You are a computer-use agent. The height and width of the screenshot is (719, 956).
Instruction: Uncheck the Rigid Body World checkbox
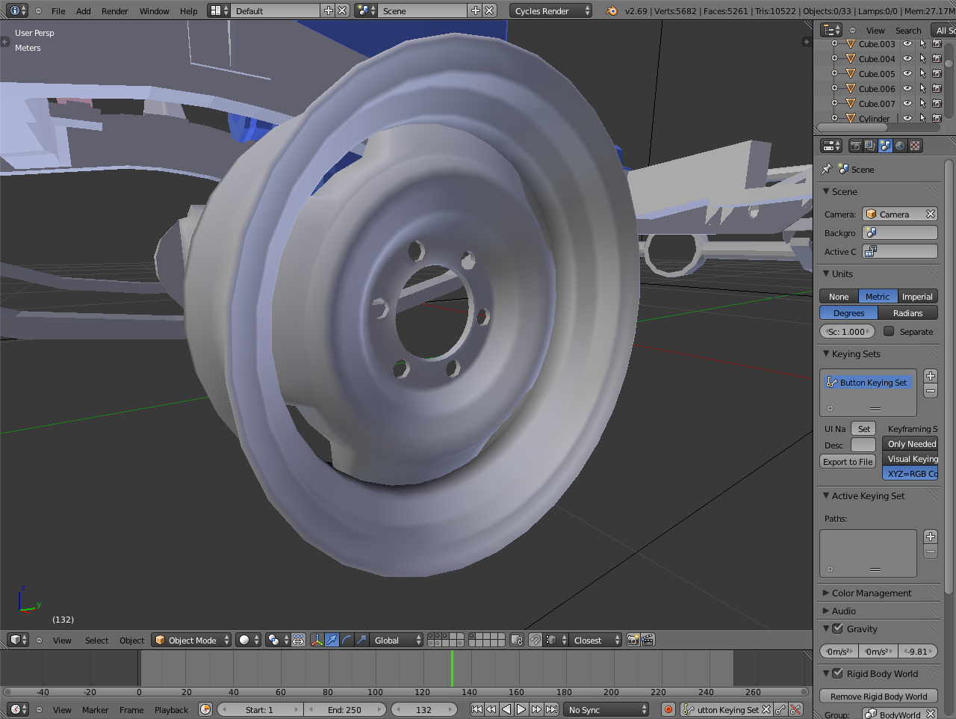(x=838, y=673)
